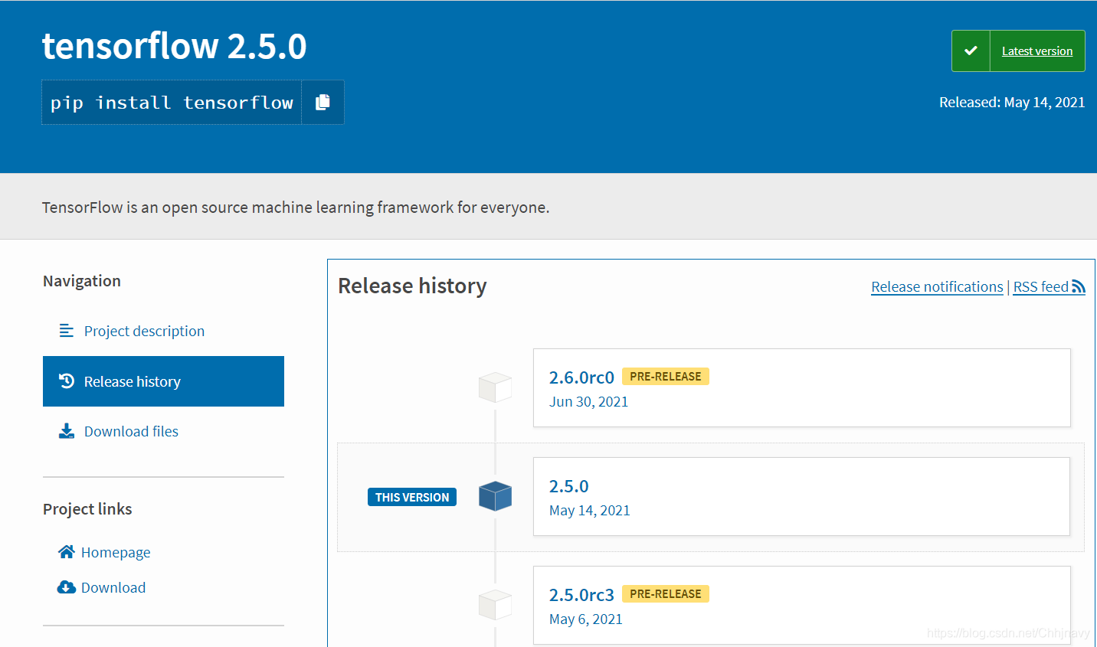Screen dimensions: 1097x647
Task: Select the cube icon next to 2.6.0rc0
Action: (x=495, y=387)
